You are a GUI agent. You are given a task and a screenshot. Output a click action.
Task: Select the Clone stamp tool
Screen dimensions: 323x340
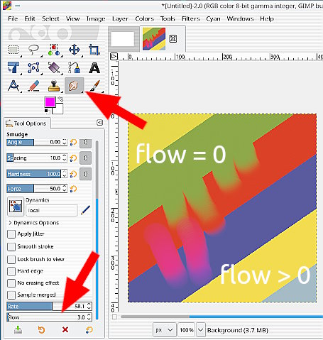54,86
